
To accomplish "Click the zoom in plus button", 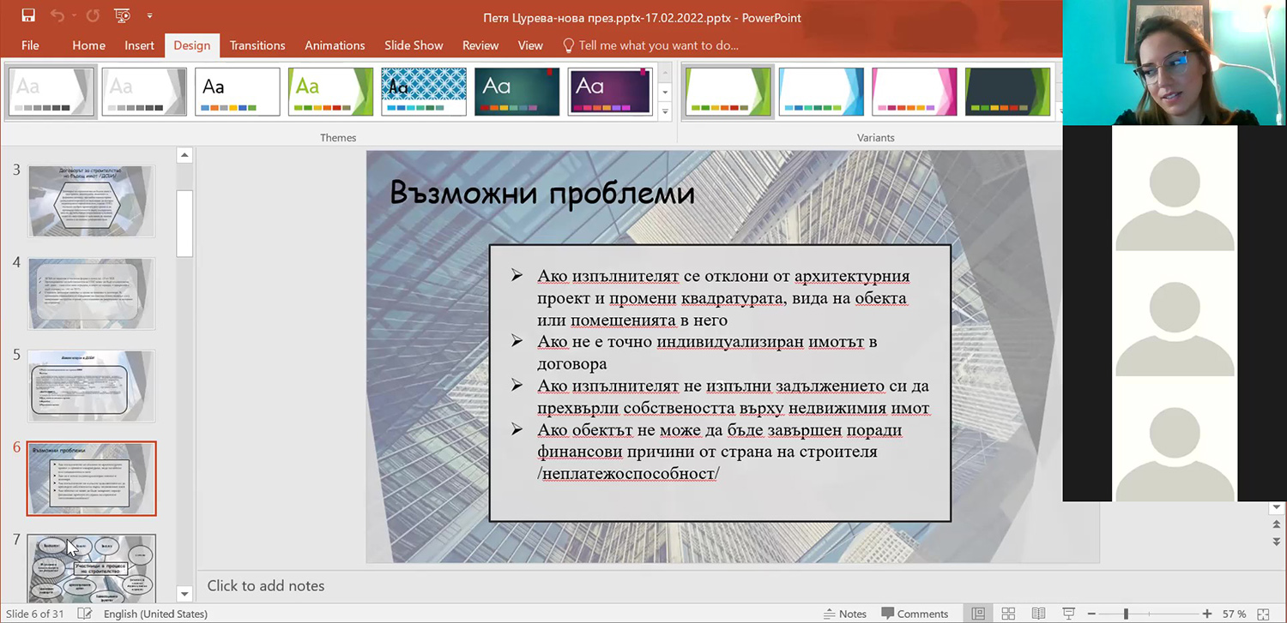I will tap(1207, 614).
